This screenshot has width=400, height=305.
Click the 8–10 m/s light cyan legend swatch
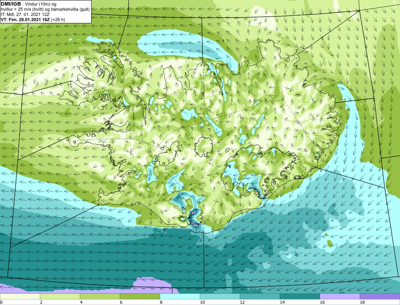180,297
